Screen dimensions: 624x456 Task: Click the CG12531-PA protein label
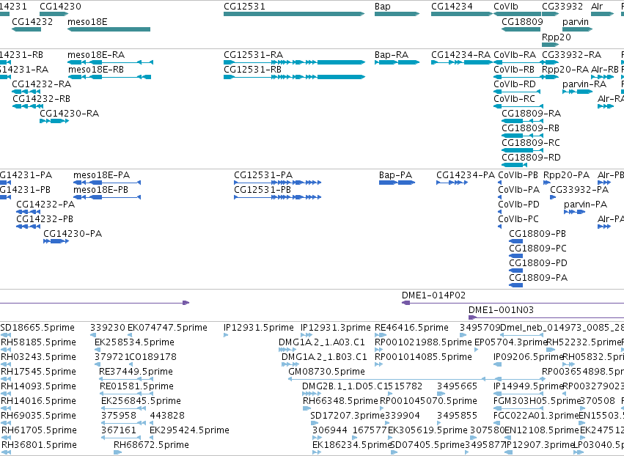coord(263,175)
